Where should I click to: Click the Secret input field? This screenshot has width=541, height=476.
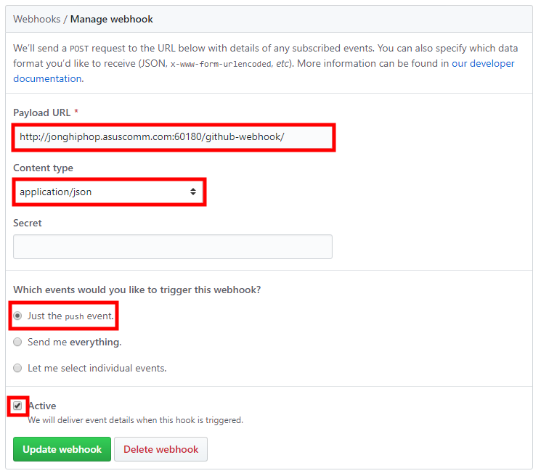tap(173, 247)
